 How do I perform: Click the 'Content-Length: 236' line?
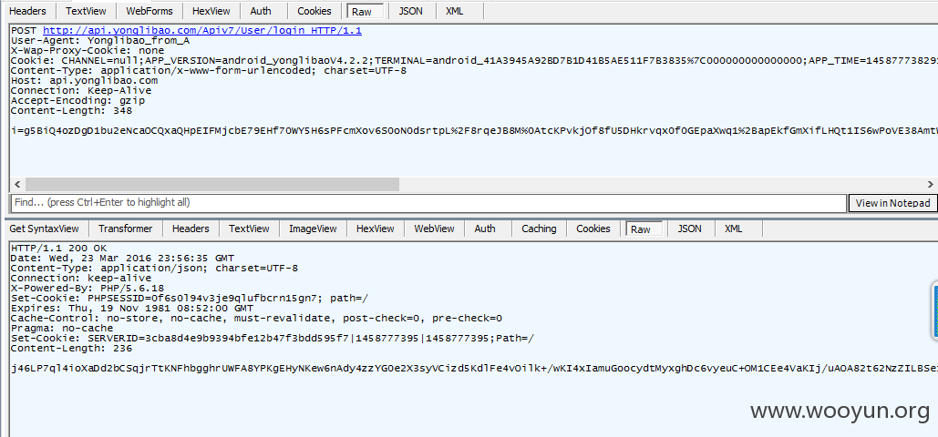[71, 348]
